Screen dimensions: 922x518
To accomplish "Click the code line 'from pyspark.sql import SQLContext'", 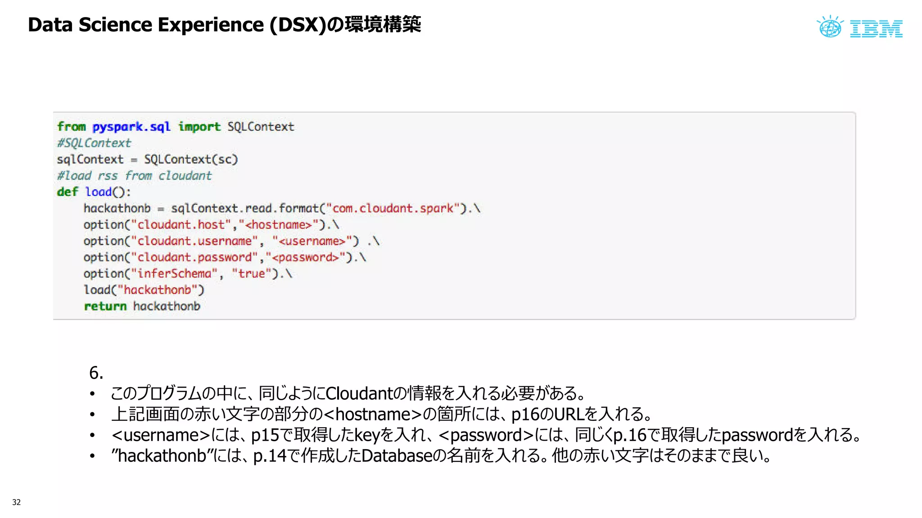I will (176, 127).
